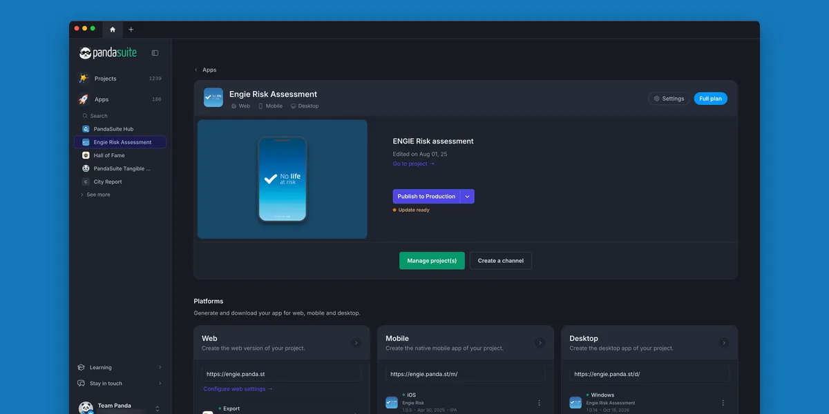Click the Stay in touch chat icon
The image size is (829, 414).
tap(82, 384)
